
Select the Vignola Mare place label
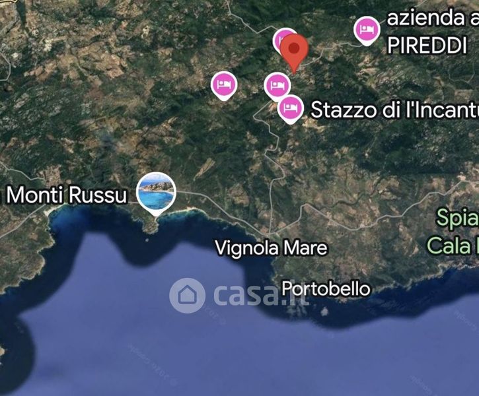coord(272,247)
